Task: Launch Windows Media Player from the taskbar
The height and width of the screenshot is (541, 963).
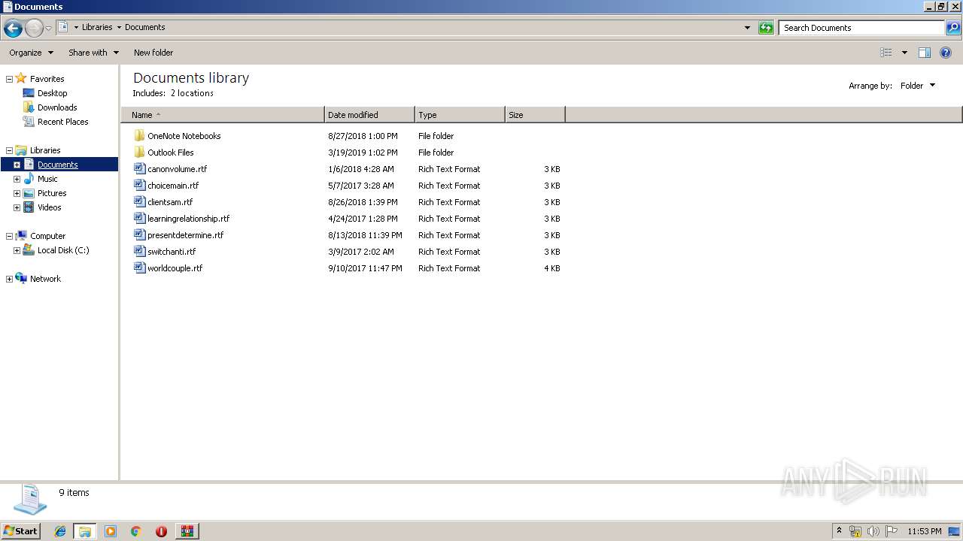Action: click(111, 531)
